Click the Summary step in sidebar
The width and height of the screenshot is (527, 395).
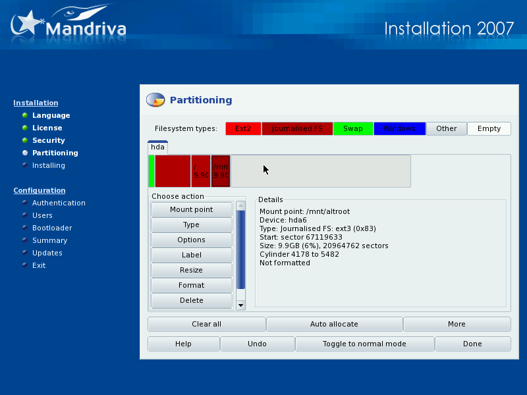(50, 240)
